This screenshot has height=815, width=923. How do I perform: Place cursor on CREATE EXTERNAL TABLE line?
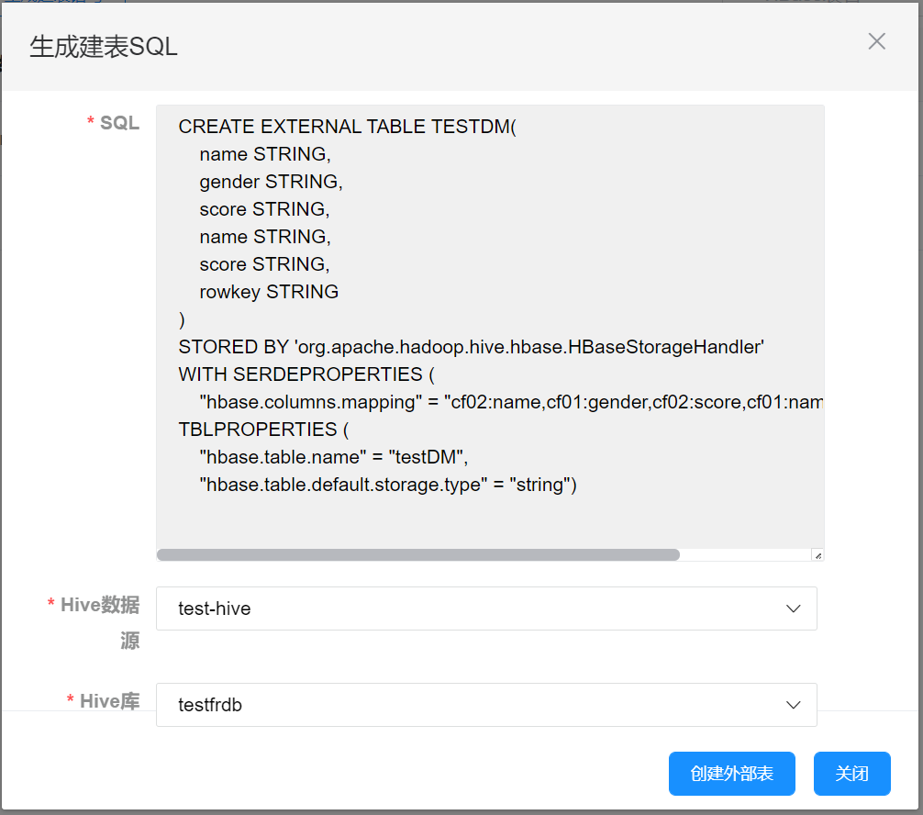click(x=347, y=127)
